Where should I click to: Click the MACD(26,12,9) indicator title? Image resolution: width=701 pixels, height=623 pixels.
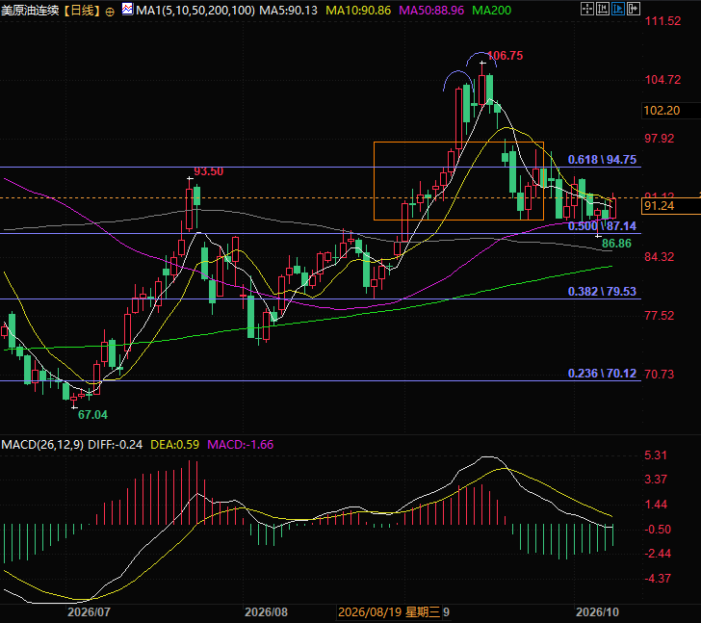42,445
